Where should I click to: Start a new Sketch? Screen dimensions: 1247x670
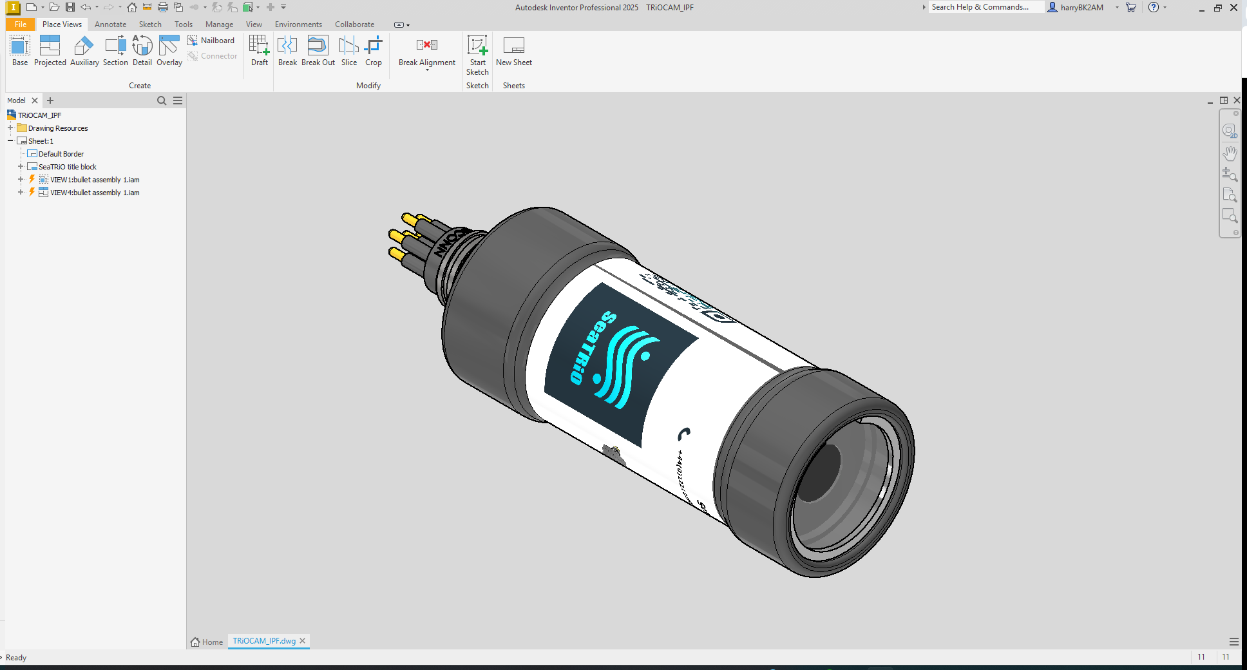(x=477, y=55)
